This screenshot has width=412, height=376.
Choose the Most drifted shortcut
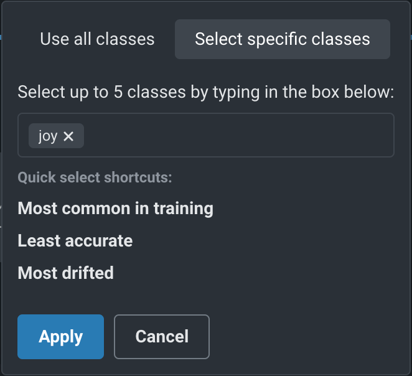tap(65, 273)
